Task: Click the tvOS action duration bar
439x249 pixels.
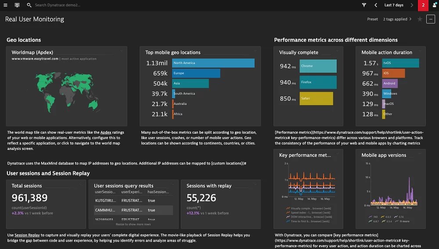Action: 401,63
